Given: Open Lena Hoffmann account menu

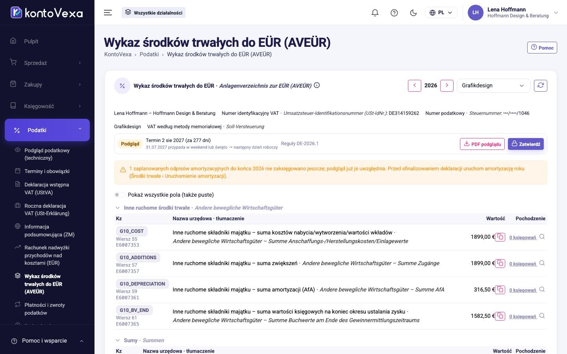Looking at the screenshot, I should pos(513,13).
